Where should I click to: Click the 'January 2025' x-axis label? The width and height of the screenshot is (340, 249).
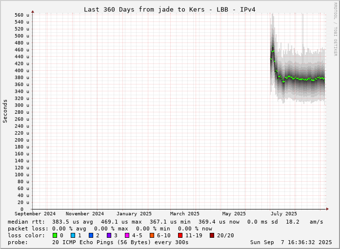point(134,214)
